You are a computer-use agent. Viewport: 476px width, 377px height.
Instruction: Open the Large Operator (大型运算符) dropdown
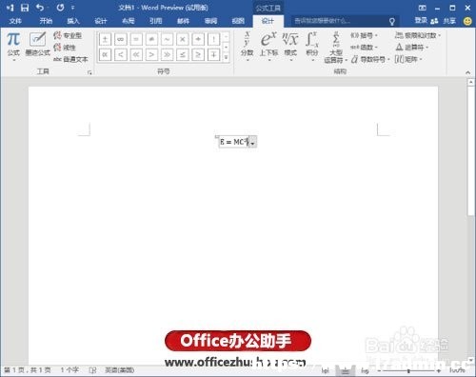(336, 48)
